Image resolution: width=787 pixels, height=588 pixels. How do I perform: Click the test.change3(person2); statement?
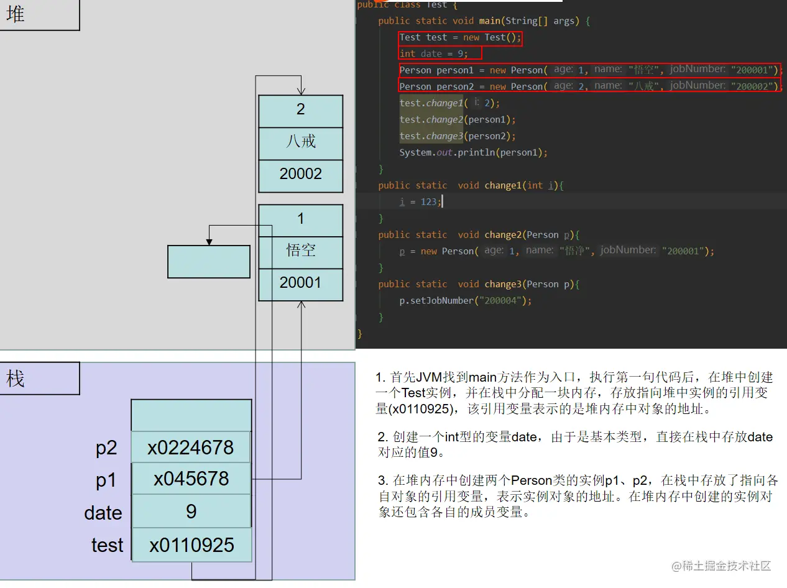pyautogui.click(x=457, y=136)
